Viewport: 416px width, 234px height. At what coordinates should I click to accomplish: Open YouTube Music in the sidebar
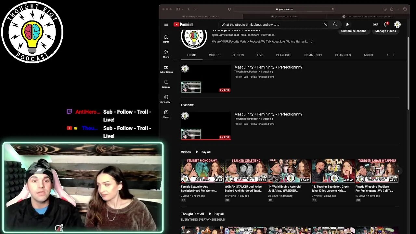166,99
